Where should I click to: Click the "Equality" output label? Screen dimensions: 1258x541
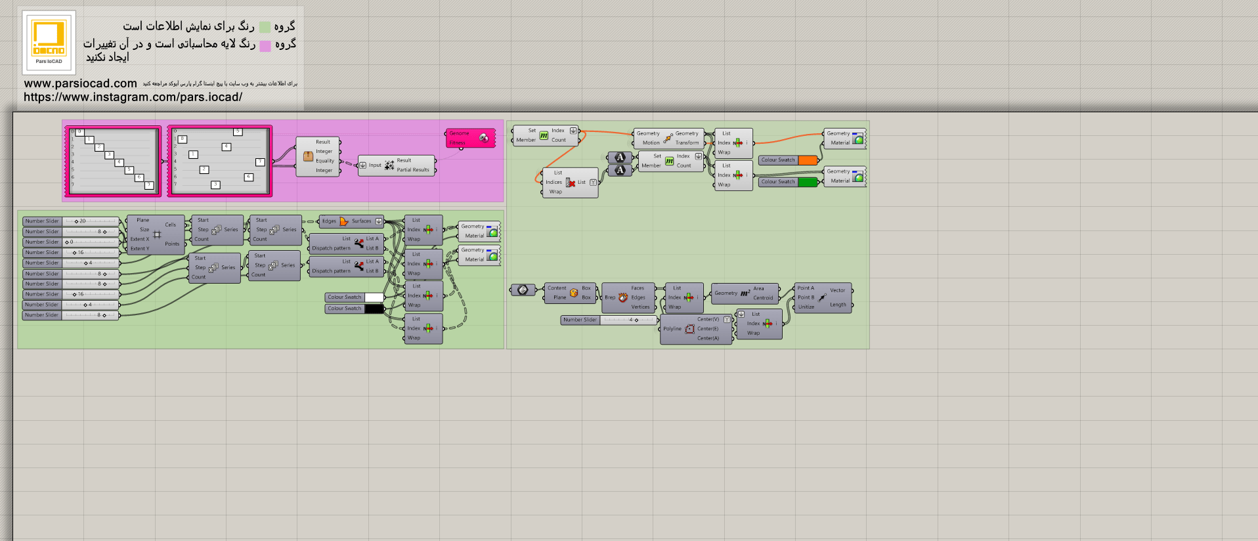[325, 161]
